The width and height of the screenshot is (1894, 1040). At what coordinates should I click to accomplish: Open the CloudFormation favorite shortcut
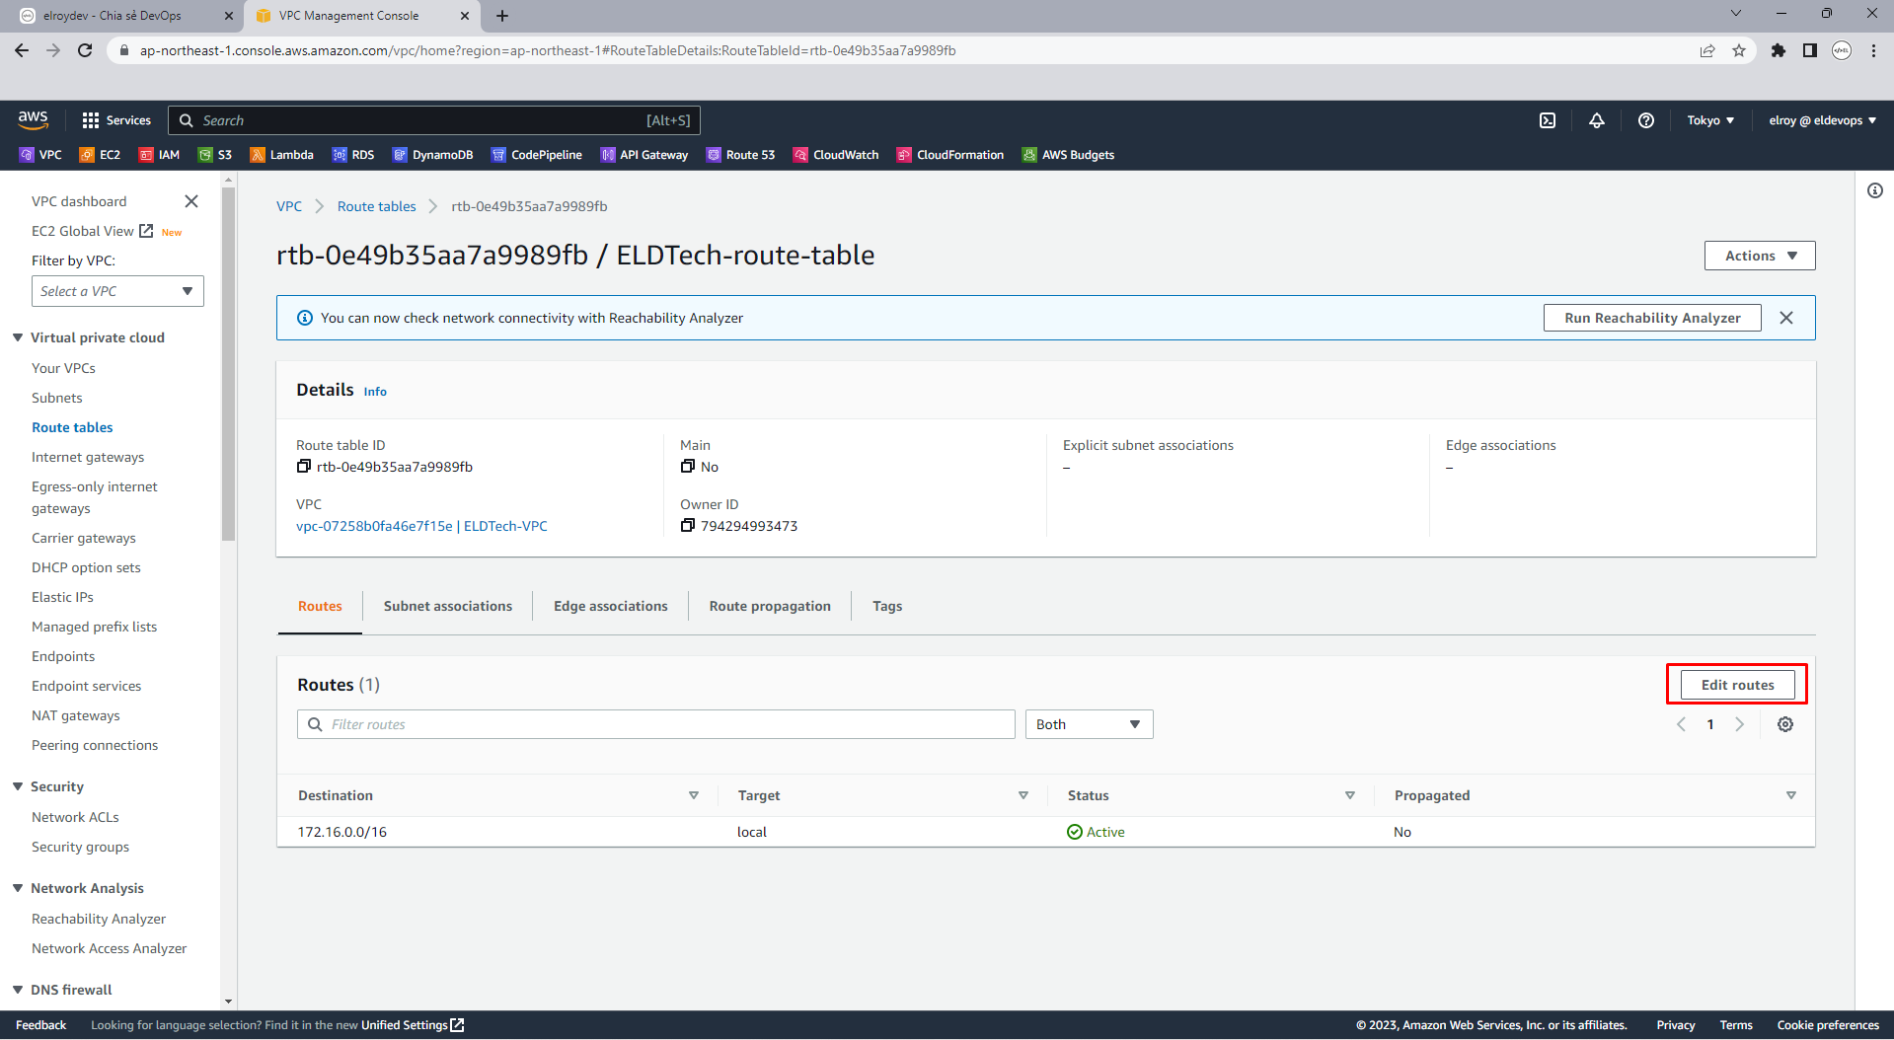(950, 155)
